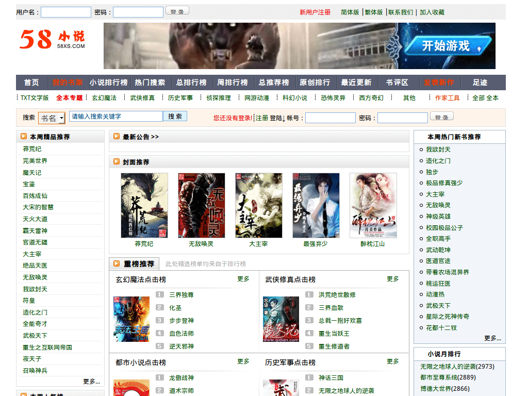Viewport: 528px width, 396px height.
Task: Select the 全本专题 category
Action: tap(70, 98)
